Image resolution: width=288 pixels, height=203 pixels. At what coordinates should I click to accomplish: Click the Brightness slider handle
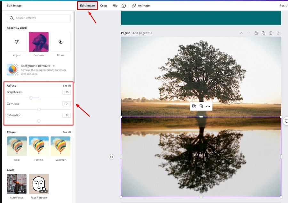click(31, 98)
